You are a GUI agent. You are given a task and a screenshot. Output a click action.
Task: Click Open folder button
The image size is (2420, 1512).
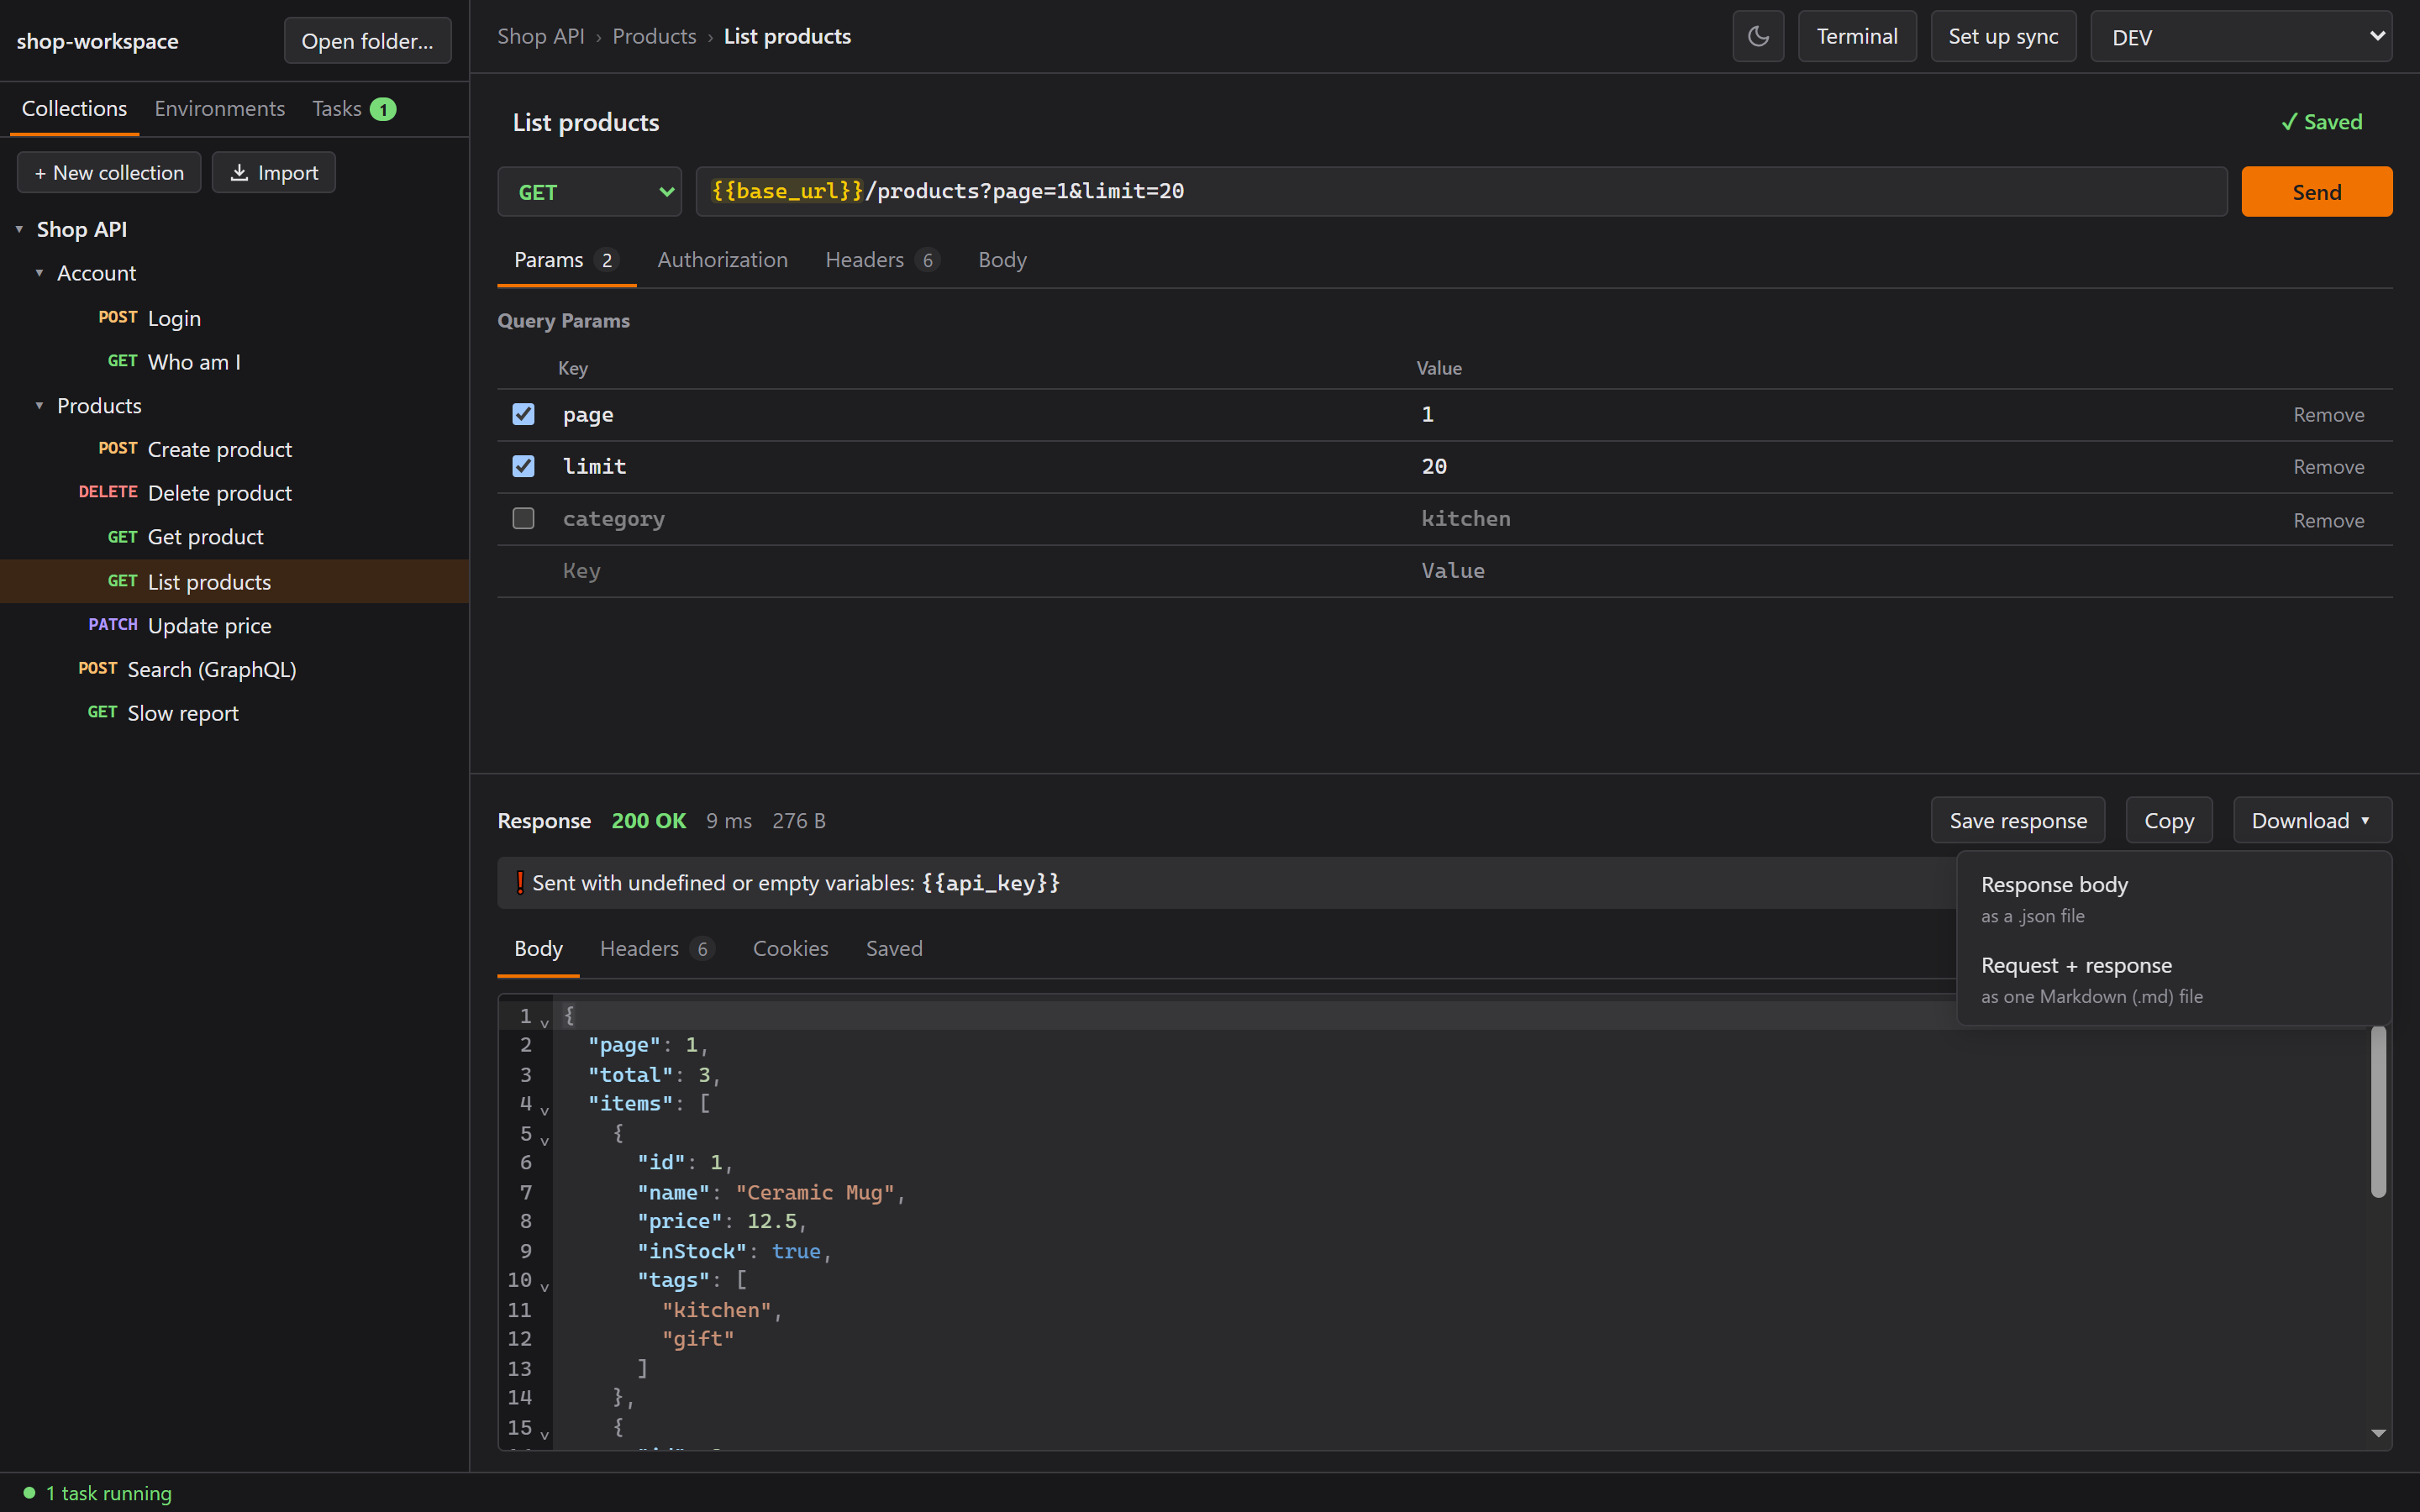coord(367,41)
